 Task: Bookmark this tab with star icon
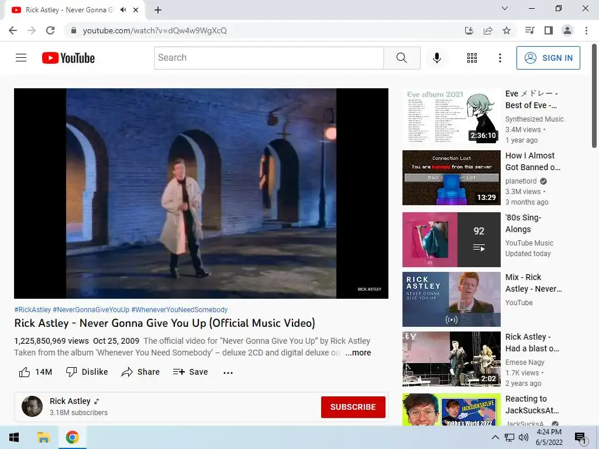point(507,30)
